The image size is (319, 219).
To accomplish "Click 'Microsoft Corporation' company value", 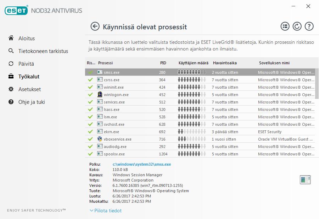I will [x=133, y=180].
